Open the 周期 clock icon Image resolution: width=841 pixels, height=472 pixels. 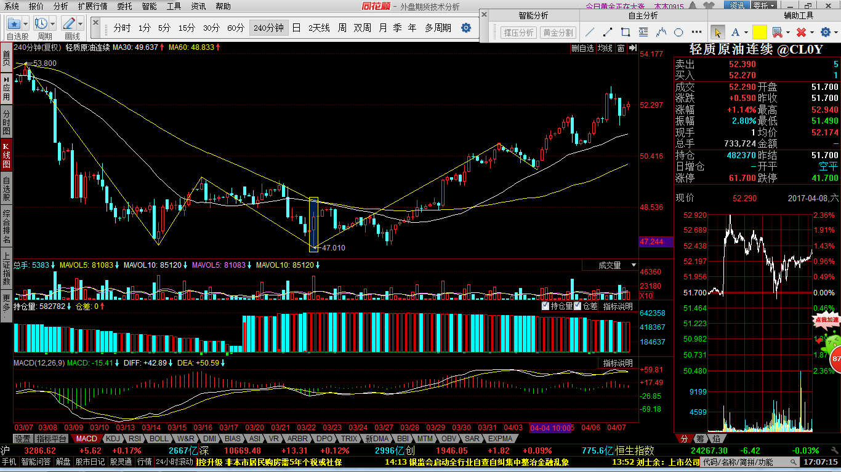pos(41,24)
